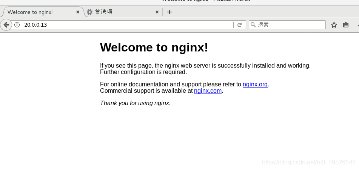Image resolution: width=359 pixels, height=169 pixels.
Task: Click 'Further configuration is required.' text
Action: [143, 72]
